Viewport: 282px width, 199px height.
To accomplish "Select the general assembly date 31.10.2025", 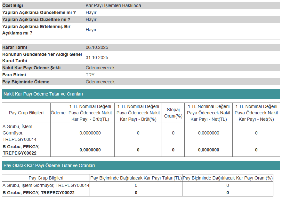I will [x=97, y=57].
